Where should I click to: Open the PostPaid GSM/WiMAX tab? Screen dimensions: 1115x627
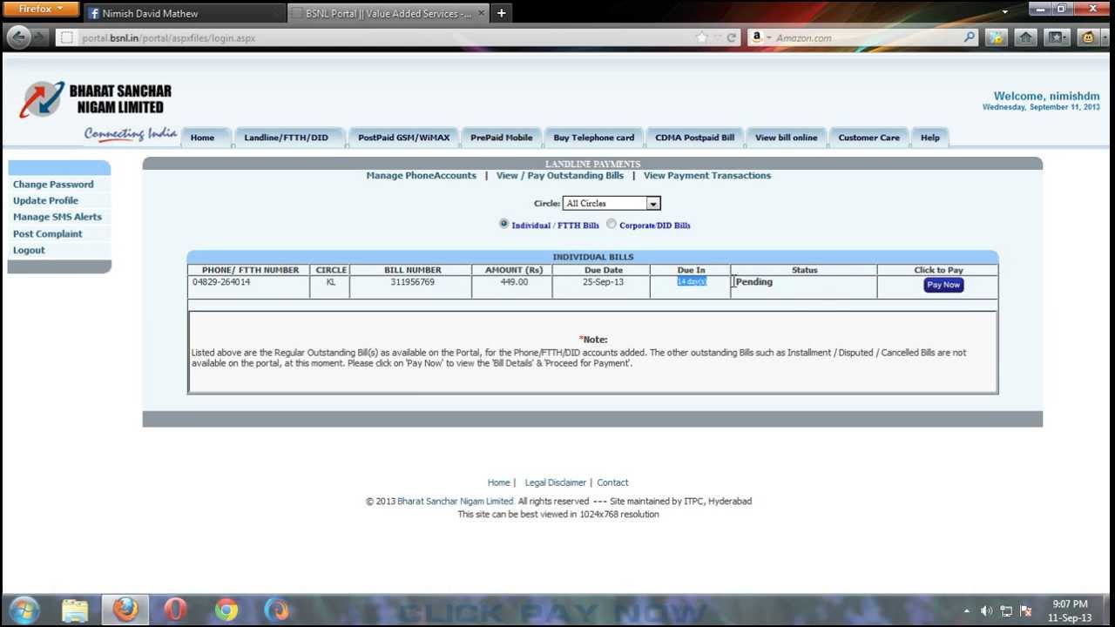coord(404,138)
